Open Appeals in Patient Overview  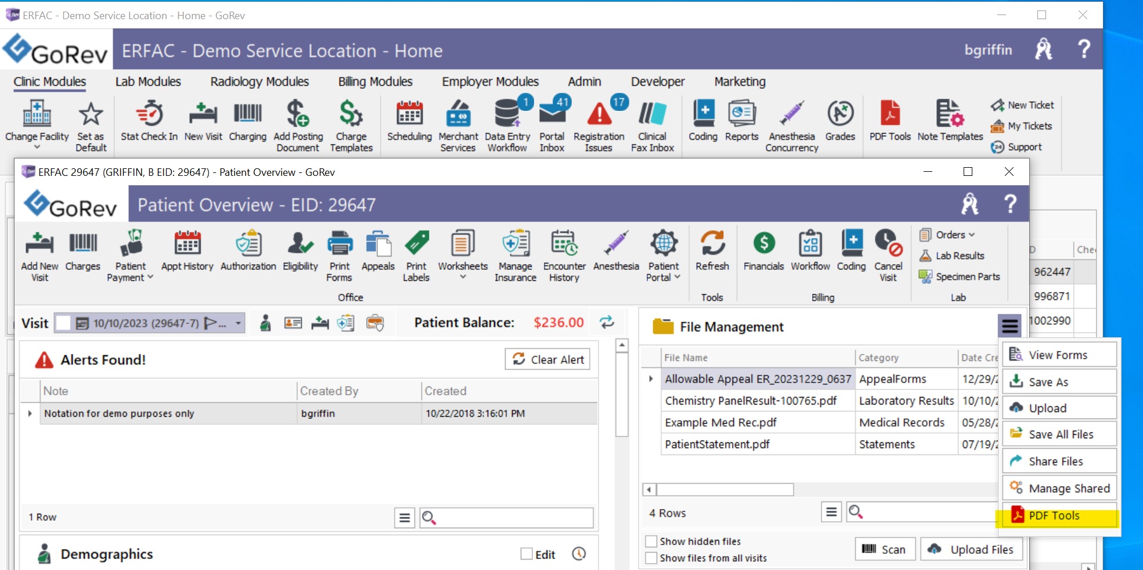[x=378, y=251]
